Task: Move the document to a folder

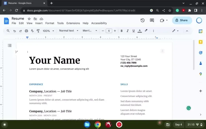Action: (35, 19)
